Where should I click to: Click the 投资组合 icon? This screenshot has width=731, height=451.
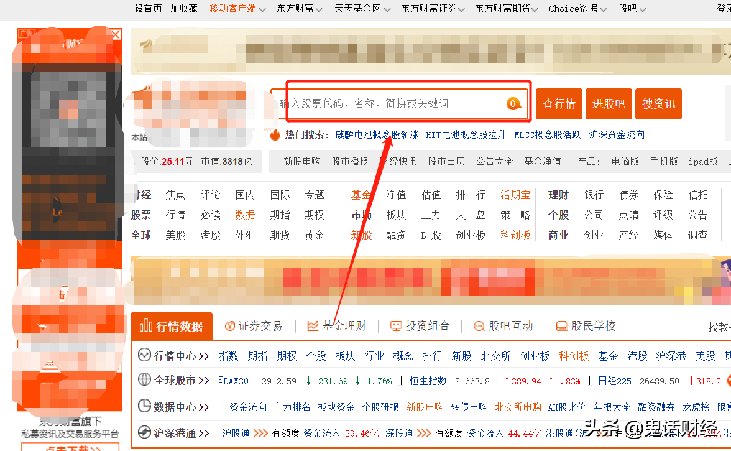coord(396,326)
